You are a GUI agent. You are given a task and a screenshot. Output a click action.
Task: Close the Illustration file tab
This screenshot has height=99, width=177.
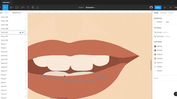[11, 2]
